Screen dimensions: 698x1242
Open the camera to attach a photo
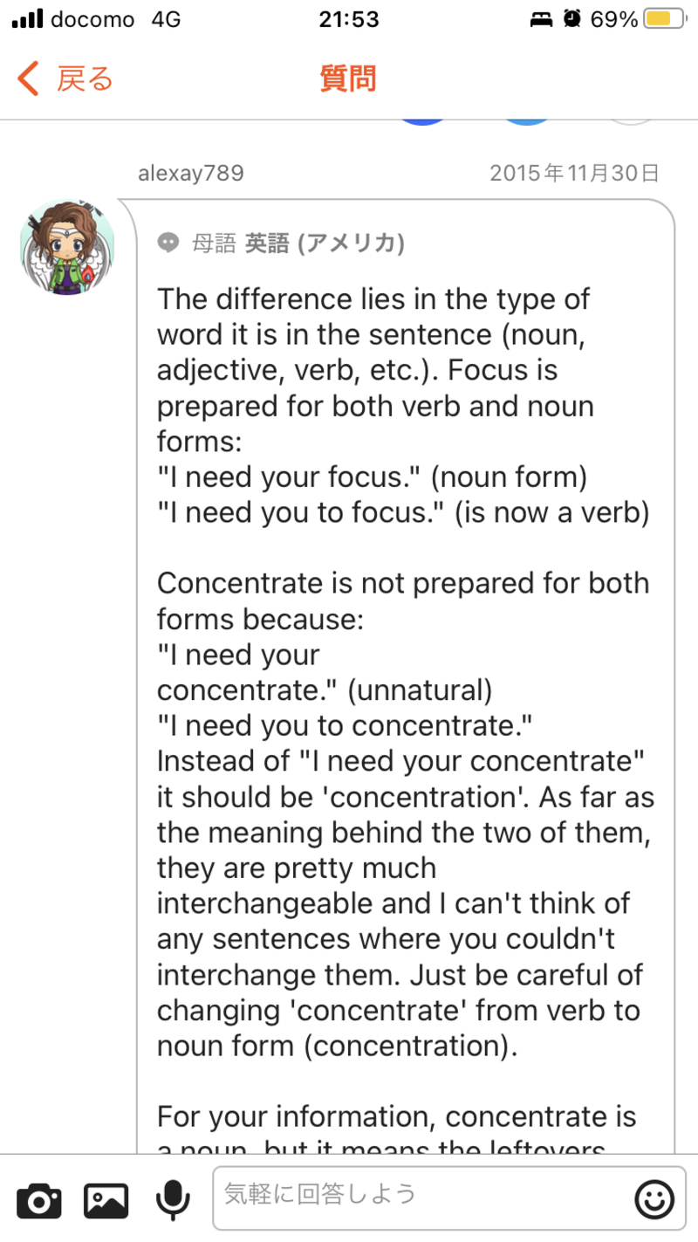click(39, 1200)
